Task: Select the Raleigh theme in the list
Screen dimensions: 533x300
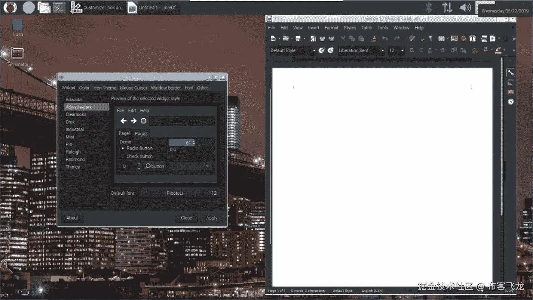Action: [x=73, y=152]
